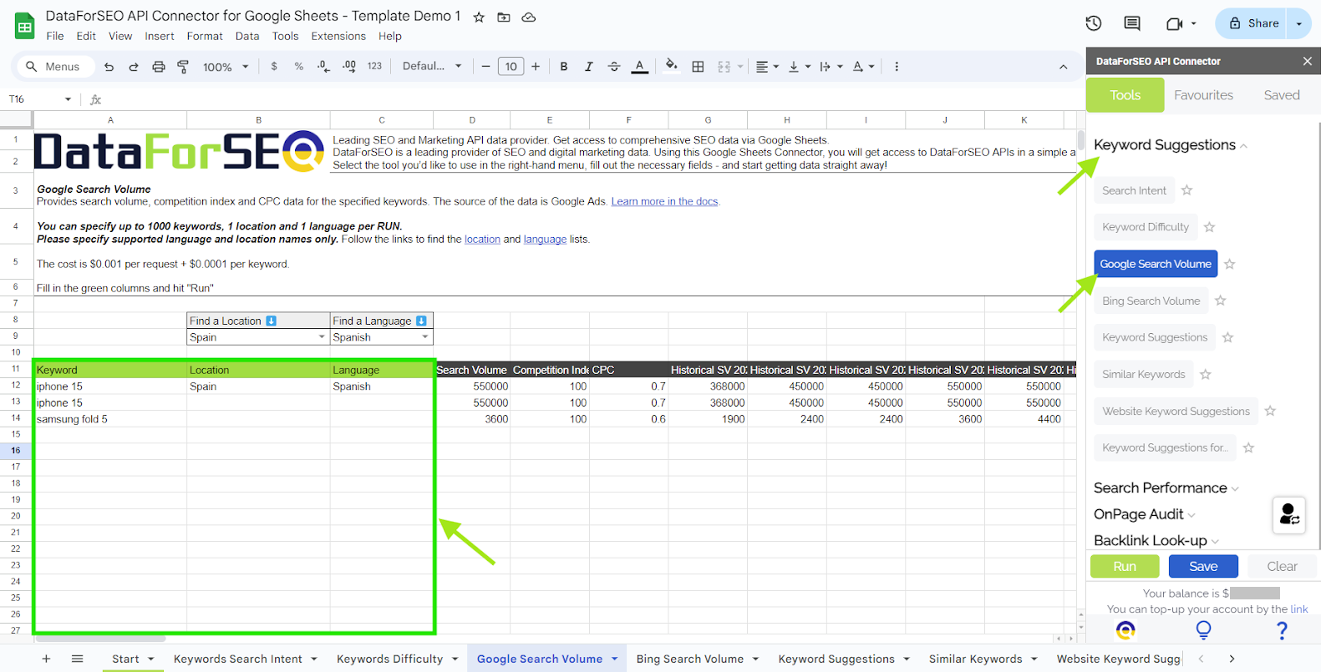1321x672 pixels.
Task: Star the document title
Action: (479, 17)
